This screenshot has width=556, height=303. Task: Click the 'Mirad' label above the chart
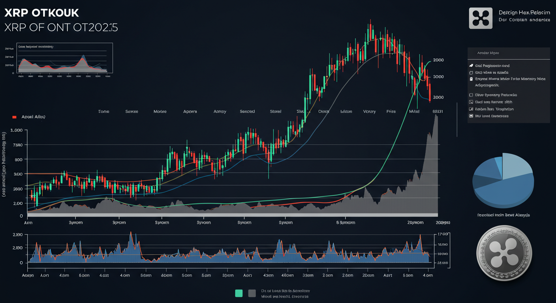[414, 112]
